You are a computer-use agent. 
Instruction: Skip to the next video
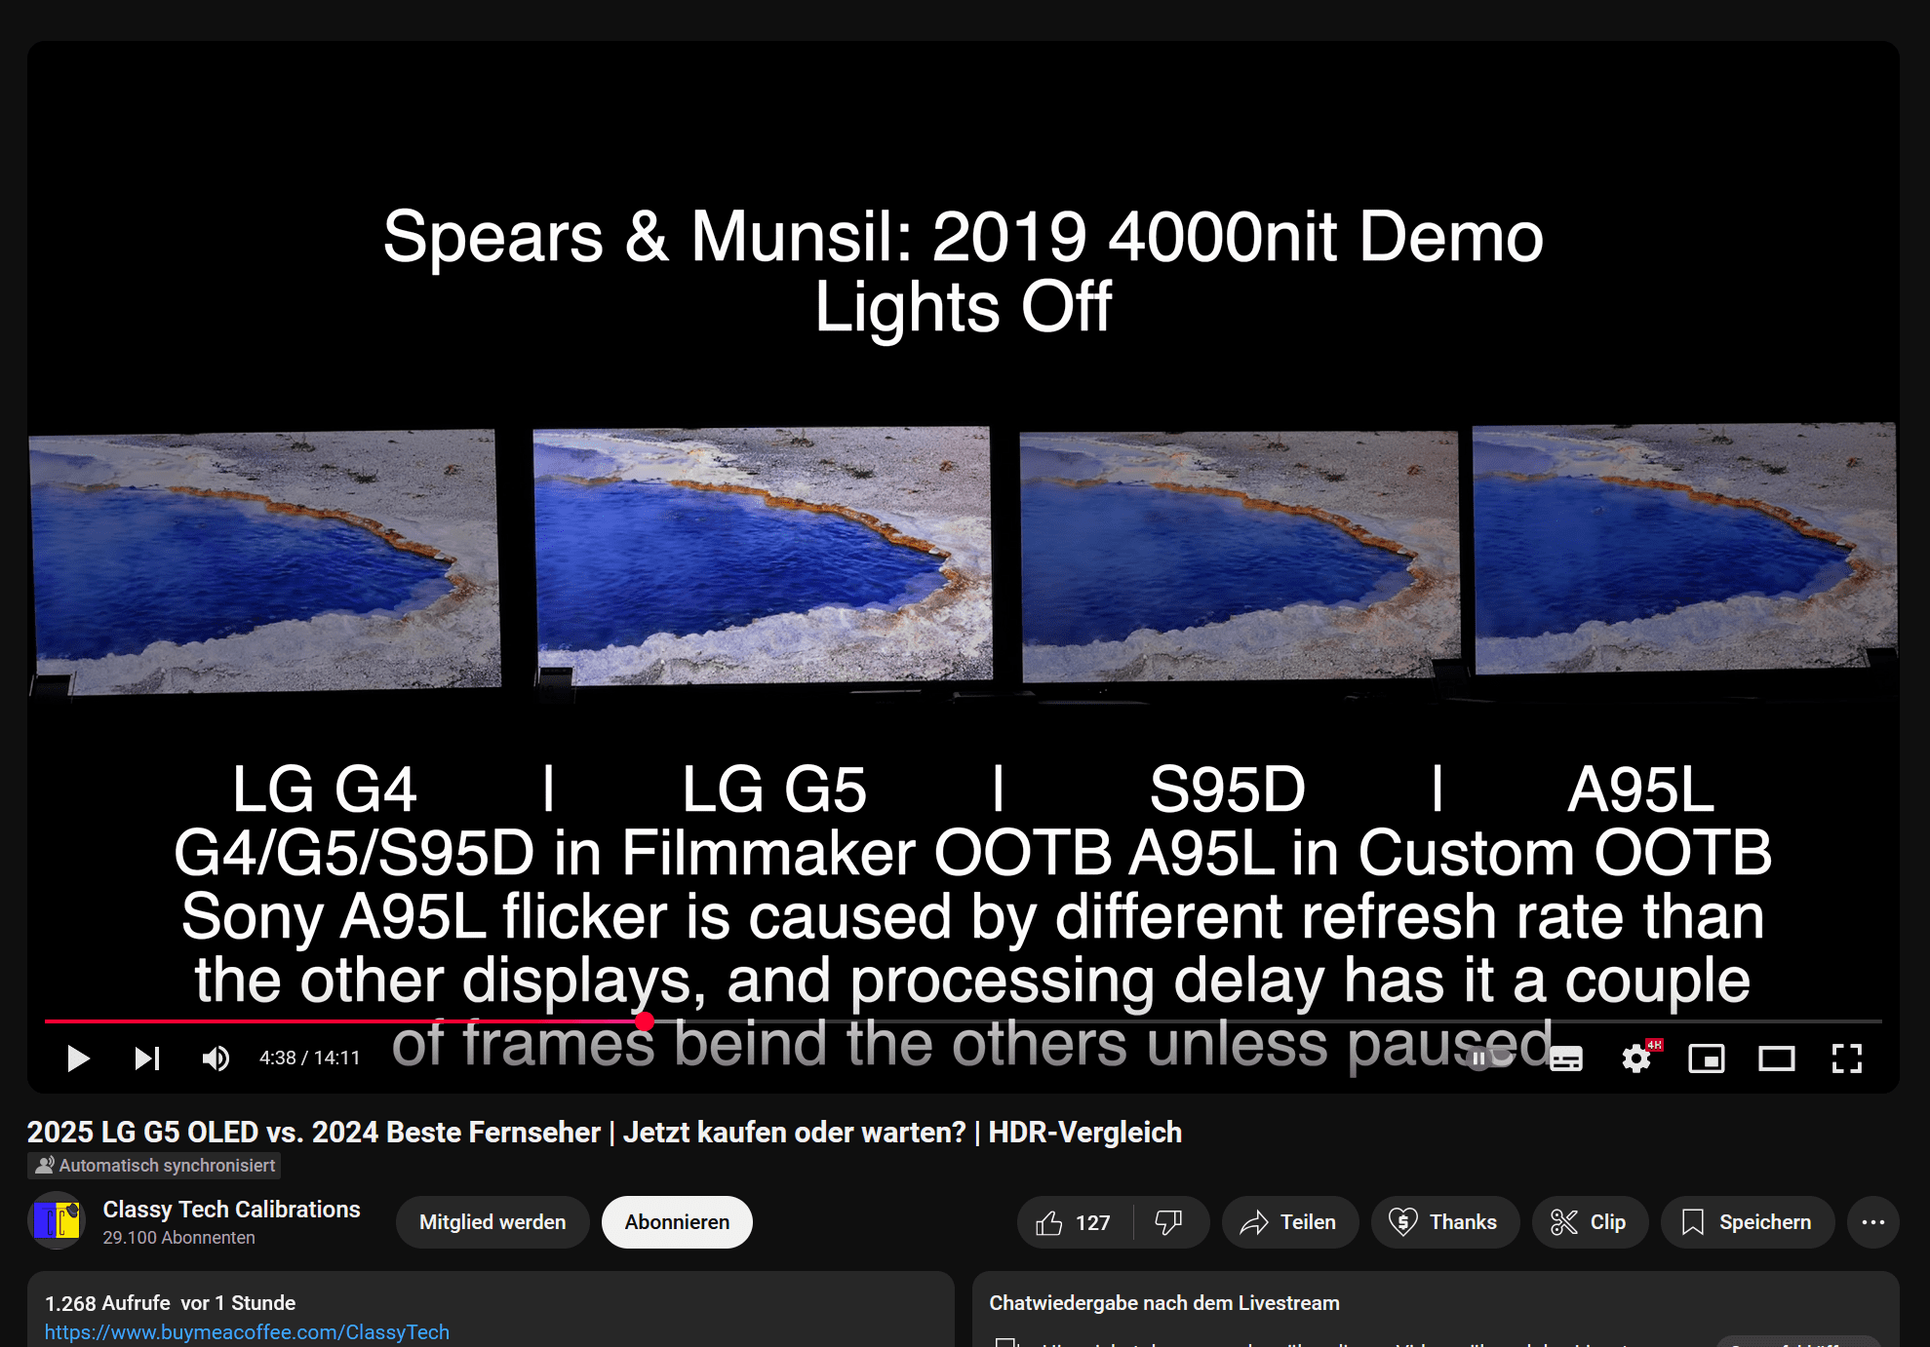(x=147, y=1058)
